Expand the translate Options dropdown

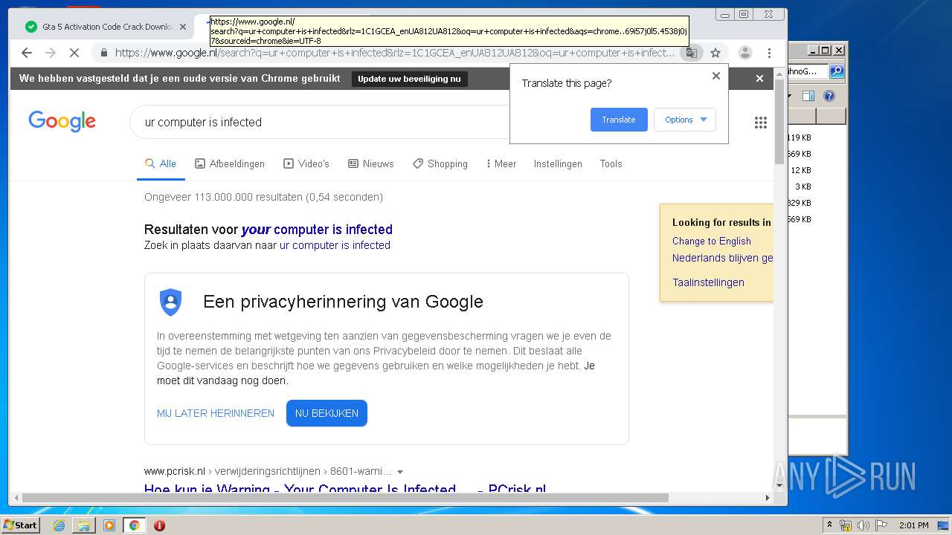pyautogui.click(x=685, y=120)
